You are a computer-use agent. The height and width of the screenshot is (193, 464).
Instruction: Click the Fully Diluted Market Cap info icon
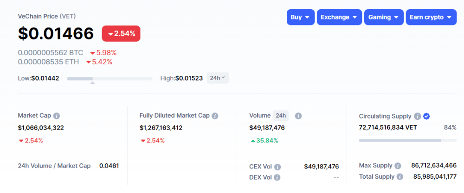pos(215,116)
